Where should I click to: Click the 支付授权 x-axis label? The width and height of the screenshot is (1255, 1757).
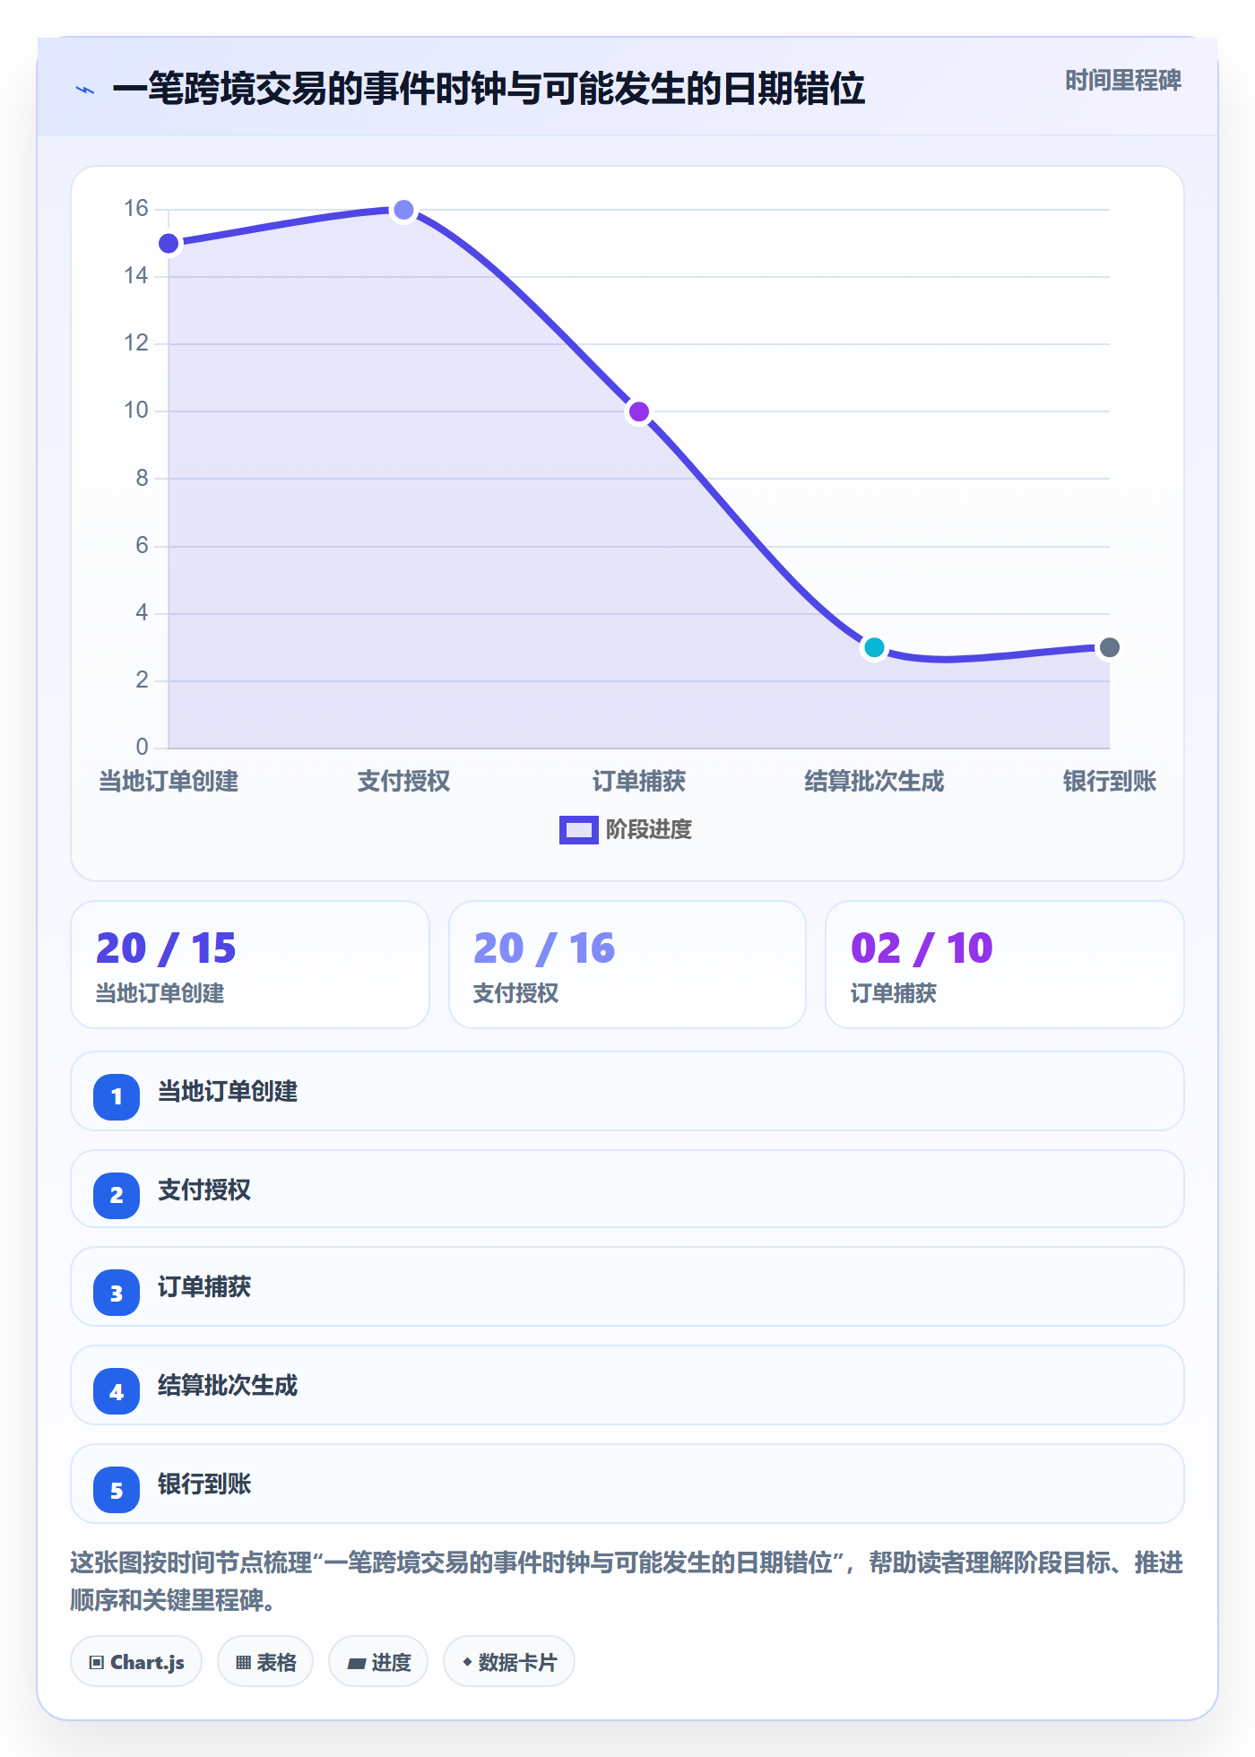click(x=404, y=782)
